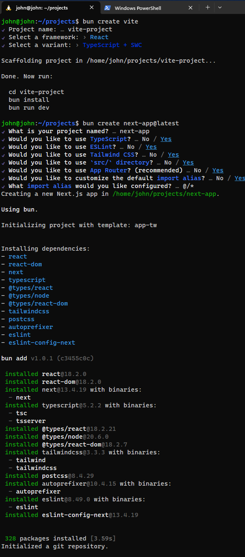
Task: Click the PowerShell icon on the second tab
Action: click(x=107, y=7)
